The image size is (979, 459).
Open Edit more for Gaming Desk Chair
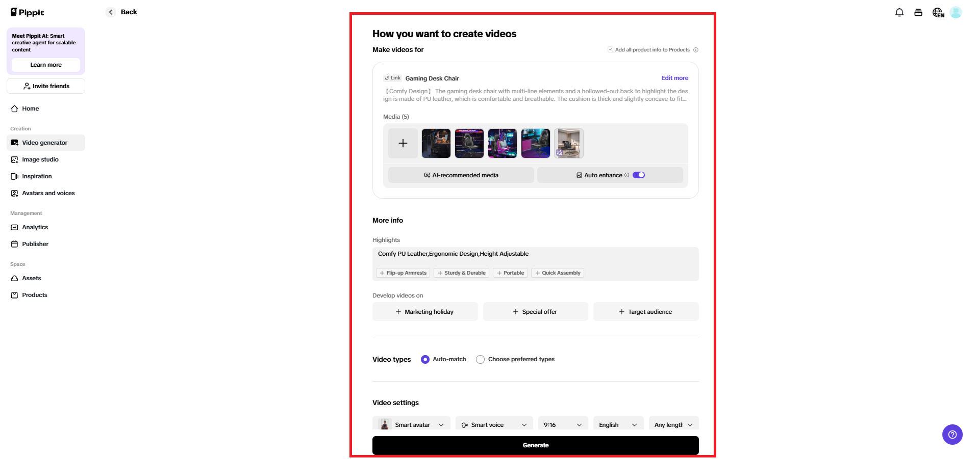pos(674,78)
